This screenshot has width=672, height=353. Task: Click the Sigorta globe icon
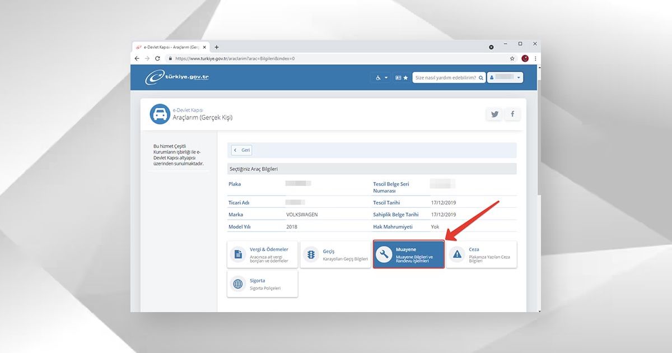238,284
